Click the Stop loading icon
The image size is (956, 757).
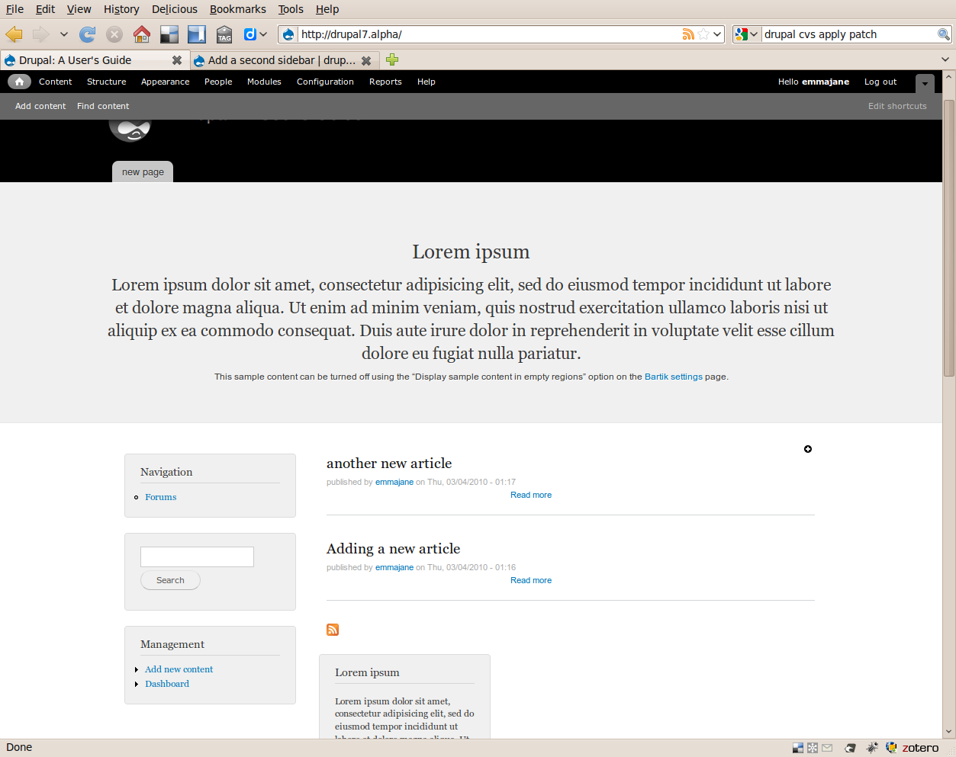tap(114, 34)
